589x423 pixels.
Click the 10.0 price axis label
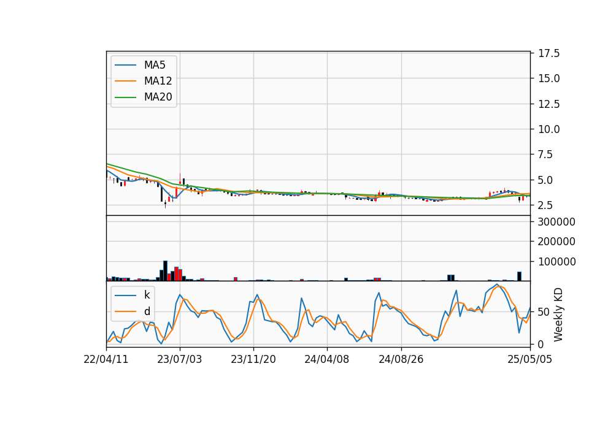549,129
